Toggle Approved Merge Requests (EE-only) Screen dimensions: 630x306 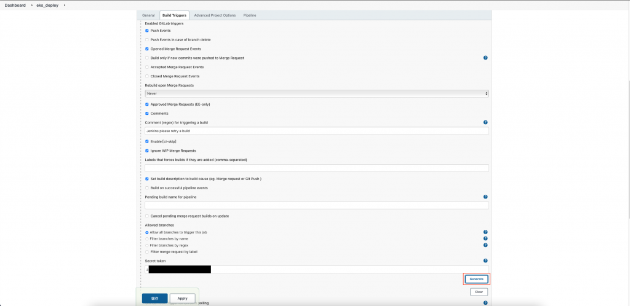coord(147,104)
